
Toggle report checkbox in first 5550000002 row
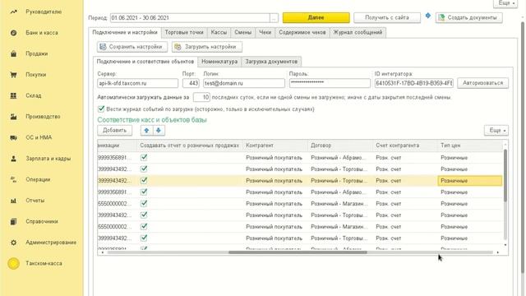click(144, 203)
